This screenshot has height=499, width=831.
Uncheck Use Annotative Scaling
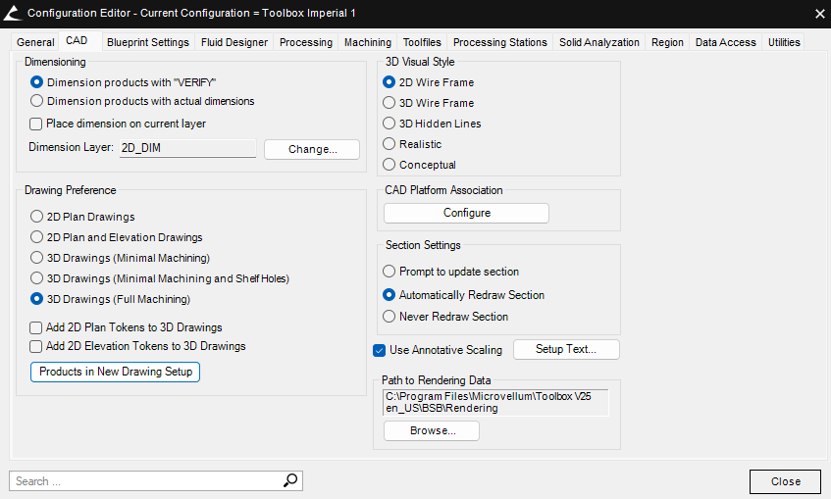tap(380, 350)
